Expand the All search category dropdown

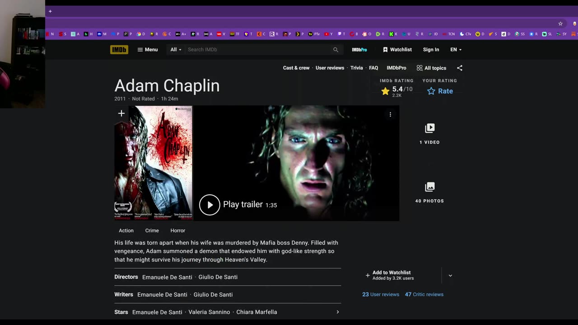[176, 50]
